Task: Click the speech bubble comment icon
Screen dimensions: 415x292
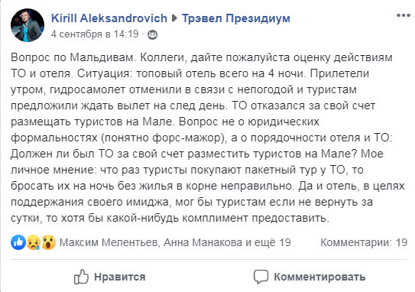Action: tap(261, 277)
